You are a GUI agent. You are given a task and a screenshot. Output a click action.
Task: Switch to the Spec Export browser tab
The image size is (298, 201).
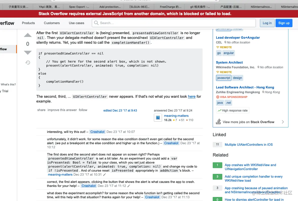tap(79, 7)
